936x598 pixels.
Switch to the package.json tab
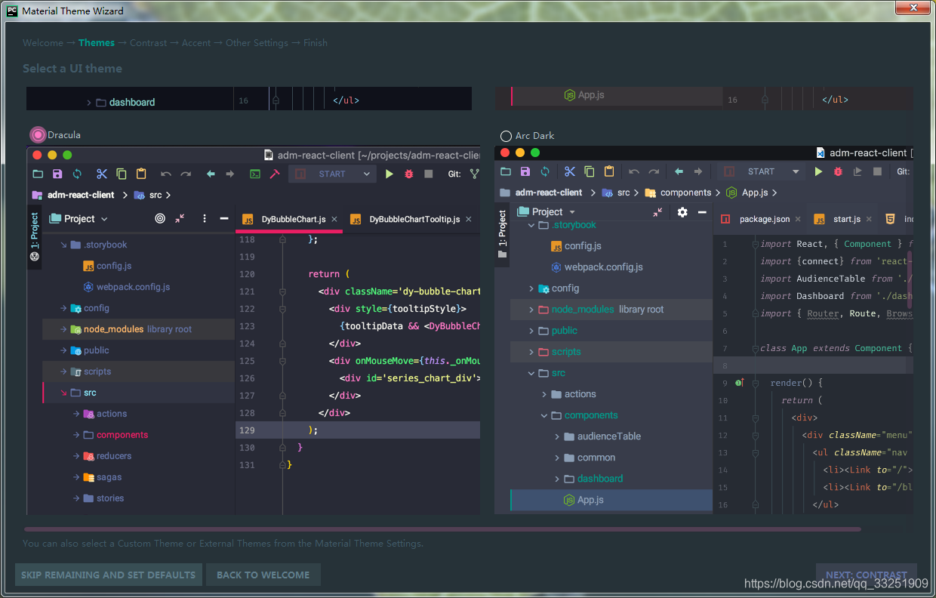[763, 219]
